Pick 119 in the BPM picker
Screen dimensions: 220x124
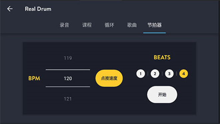pos(68,58)
